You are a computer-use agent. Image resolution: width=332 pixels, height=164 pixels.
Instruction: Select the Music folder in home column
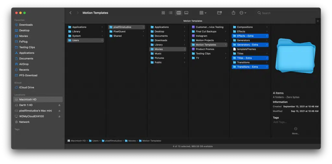tap(168, 53)
